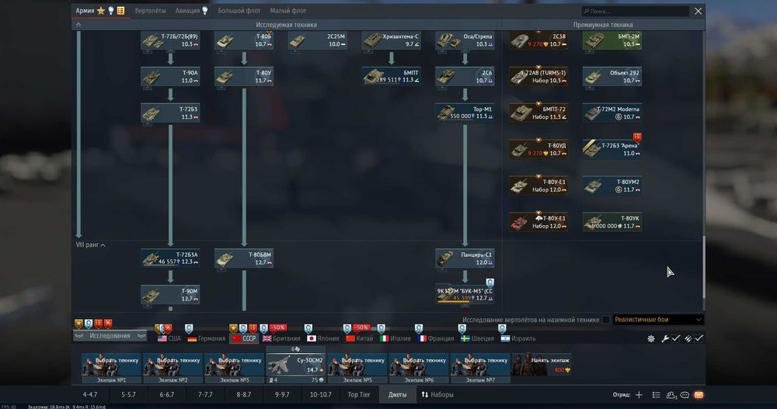Click the research tree vertical scrollbar

(703, 268)
